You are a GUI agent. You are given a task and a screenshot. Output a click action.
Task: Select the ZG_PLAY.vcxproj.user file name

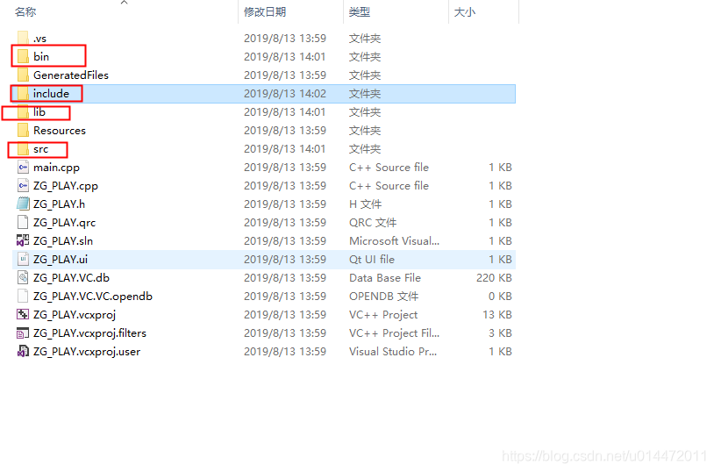point(87,352)
